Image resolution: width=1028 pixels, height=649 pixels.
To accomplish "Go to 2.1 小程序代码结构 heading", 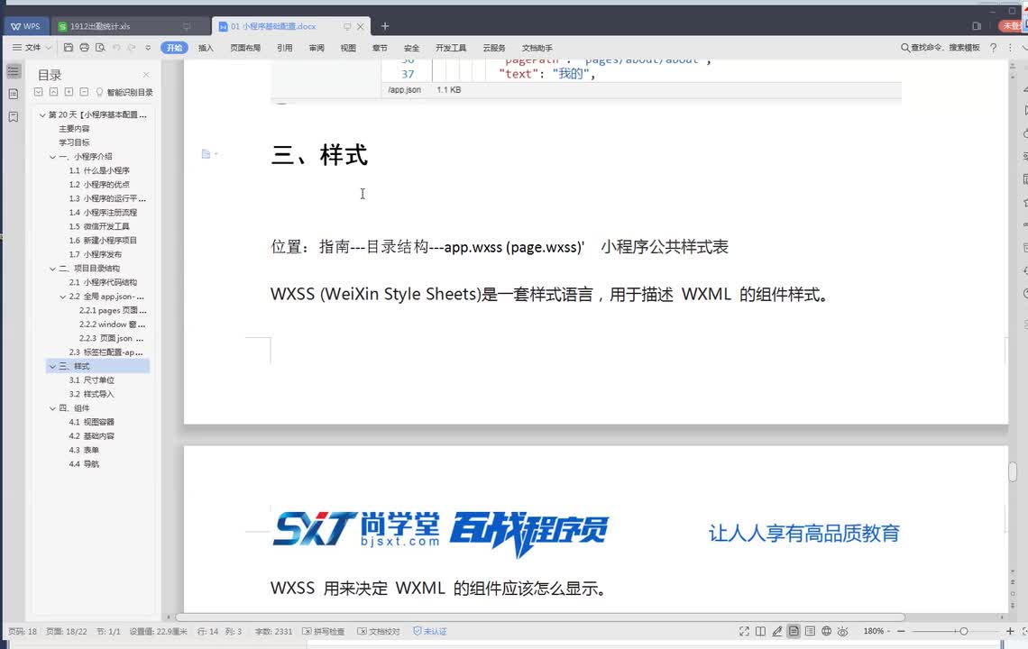I will (x=103, y=282).
